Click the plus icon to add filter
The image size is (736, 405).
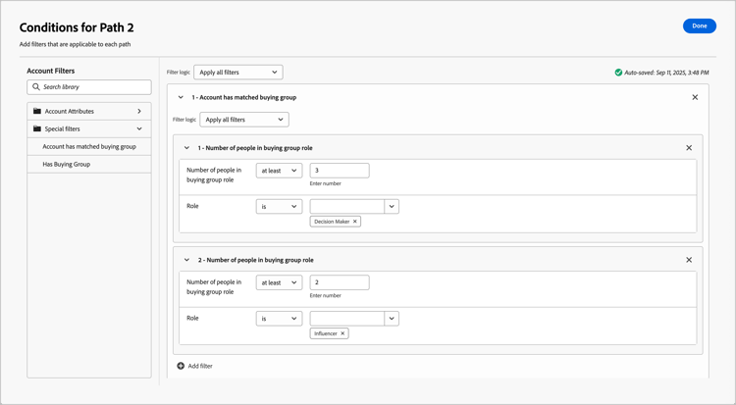point(181,366)
